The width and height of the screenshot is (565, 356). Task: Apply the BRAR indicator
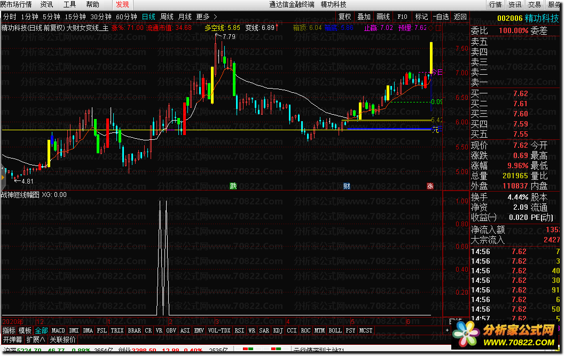(135, 330)
